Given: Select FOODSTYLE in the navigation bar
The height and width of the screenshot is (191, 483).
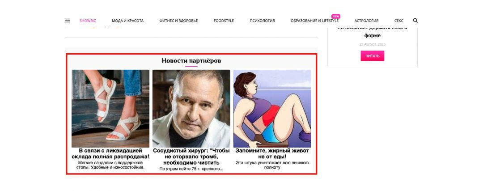Looking at the screenshot, I should pyautogui.click(x=224, y=21).
